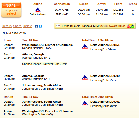The image size is (139, 118).
Task: Click Delta logo beside flight DL0151
Action: tap(85, 46)
